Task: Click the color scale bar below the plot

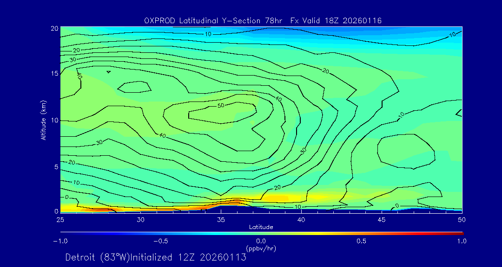Action: [262, 234]
